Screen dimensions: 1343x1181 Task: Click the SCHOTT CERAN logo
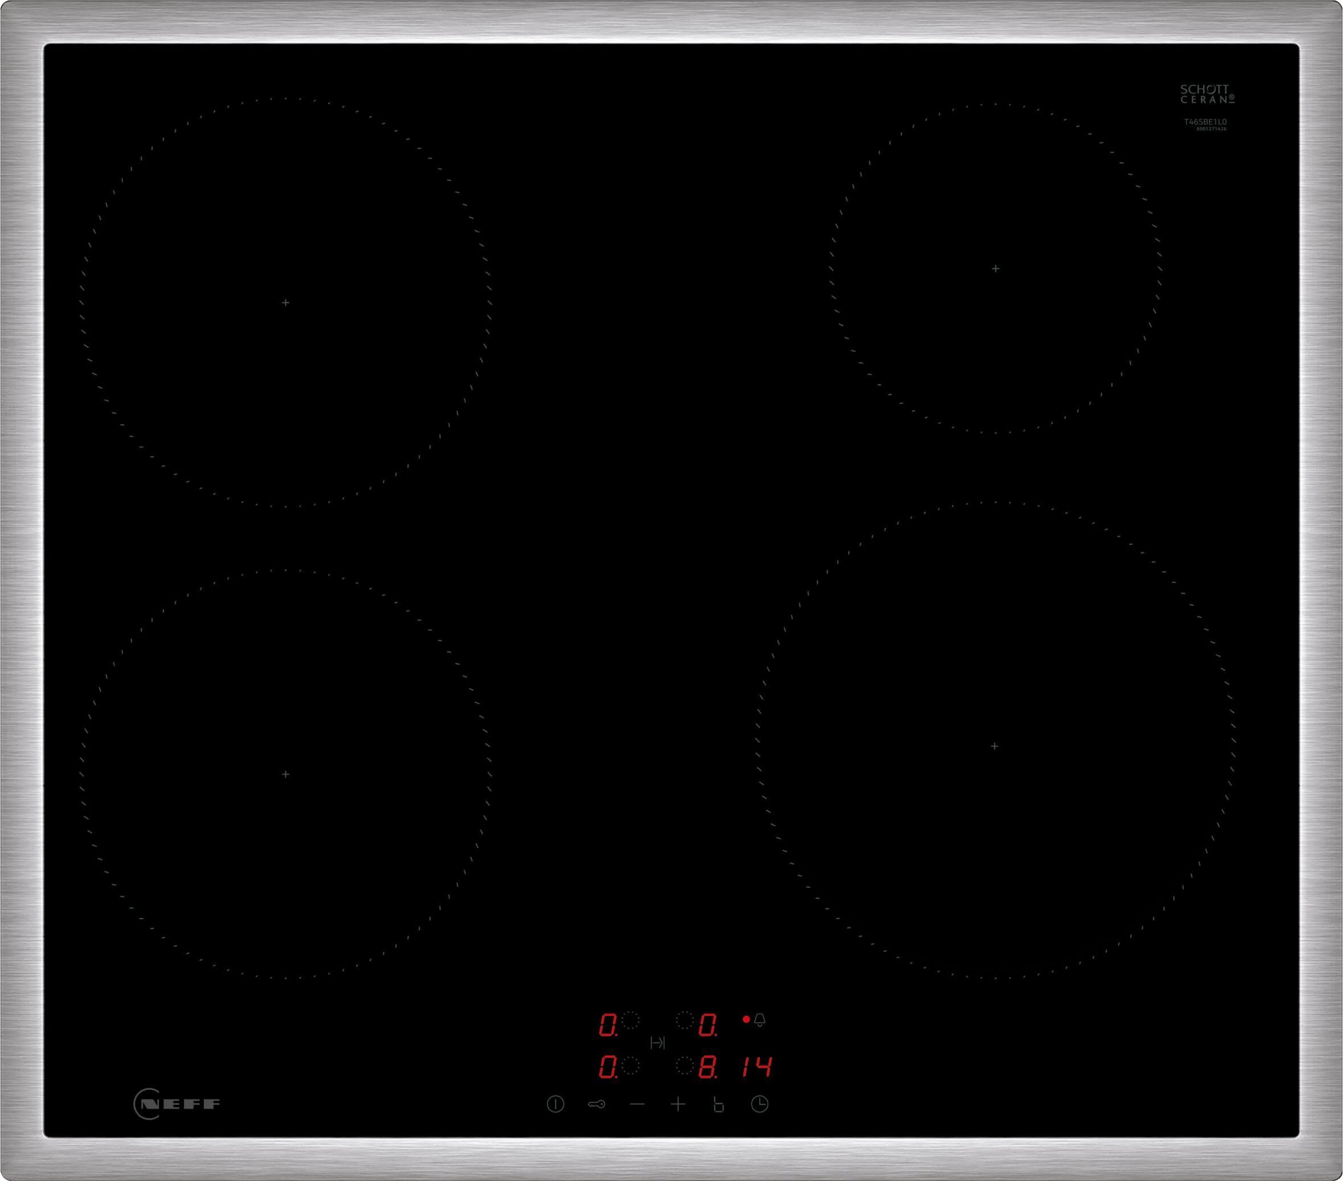[x=1207, y=94]
